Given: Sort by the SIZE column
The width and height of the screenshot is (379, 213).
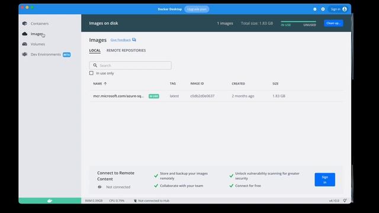Looking at the screenshot, I should point(275,83).
